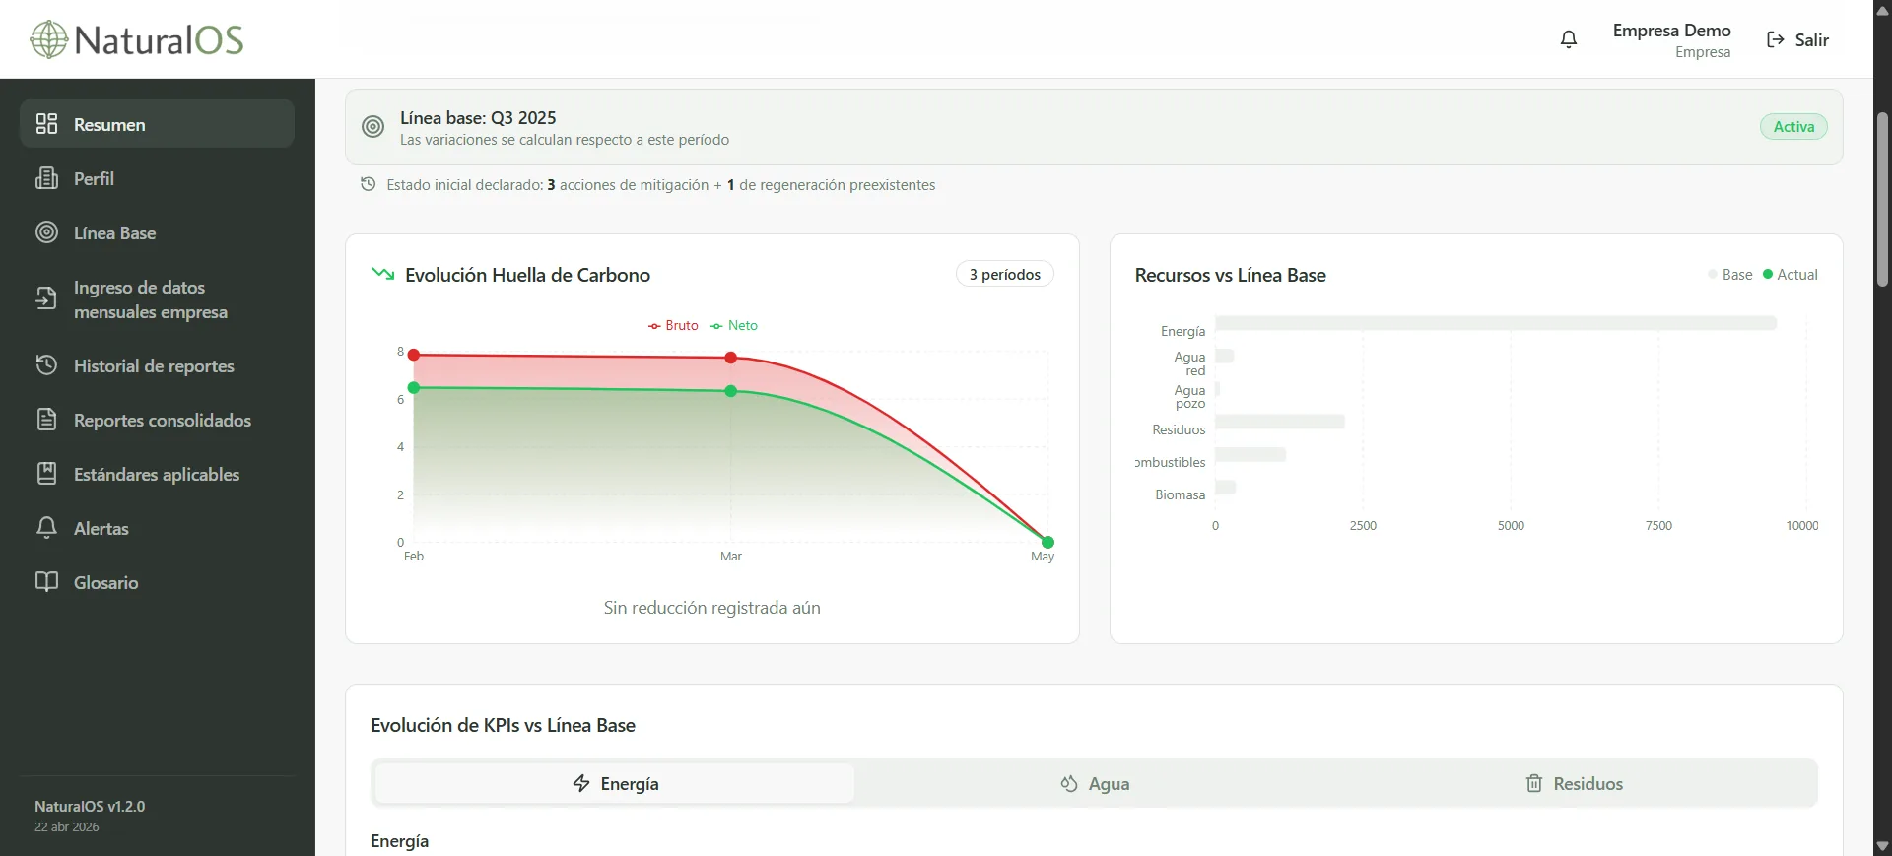Open the notifications bell icon

(x=1569, y=39)
